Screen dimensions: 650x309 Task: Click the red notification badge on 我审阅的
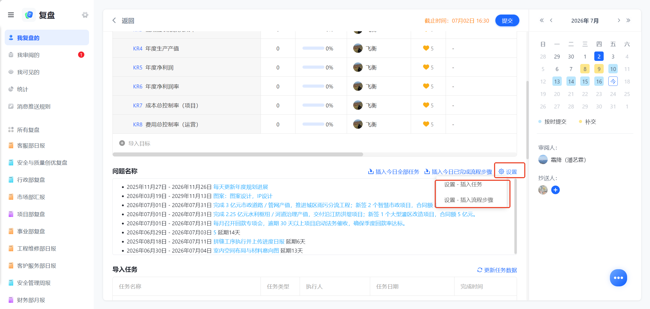point(81,55)
